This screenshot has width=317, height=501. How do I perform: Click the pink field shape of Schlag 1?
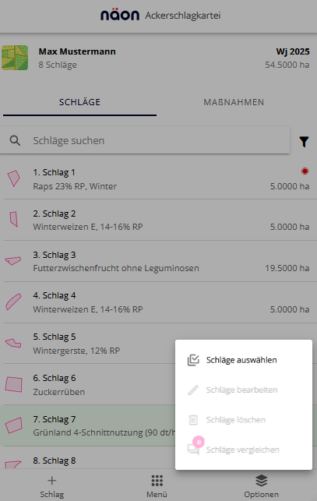pyautogui.click(x=14, y=178)
